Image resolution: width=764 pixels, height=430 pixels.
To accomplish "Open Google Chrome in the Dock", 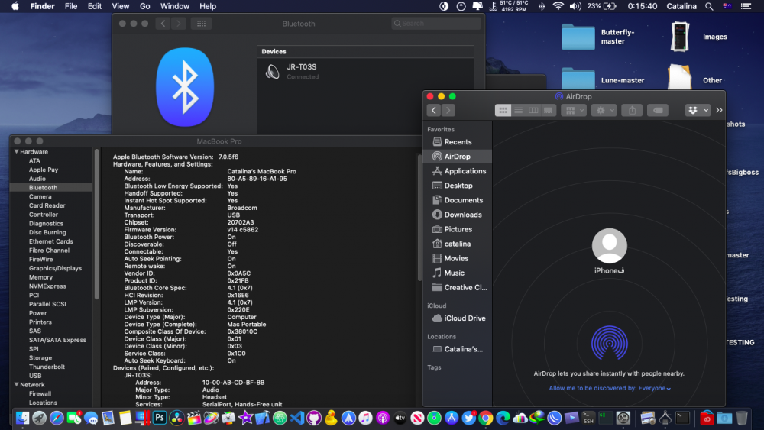I will point(485,418).
